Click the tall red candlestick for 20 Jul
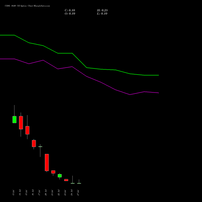Image resolution: width=202 pixels, height=202 pixels. point(47,162)
